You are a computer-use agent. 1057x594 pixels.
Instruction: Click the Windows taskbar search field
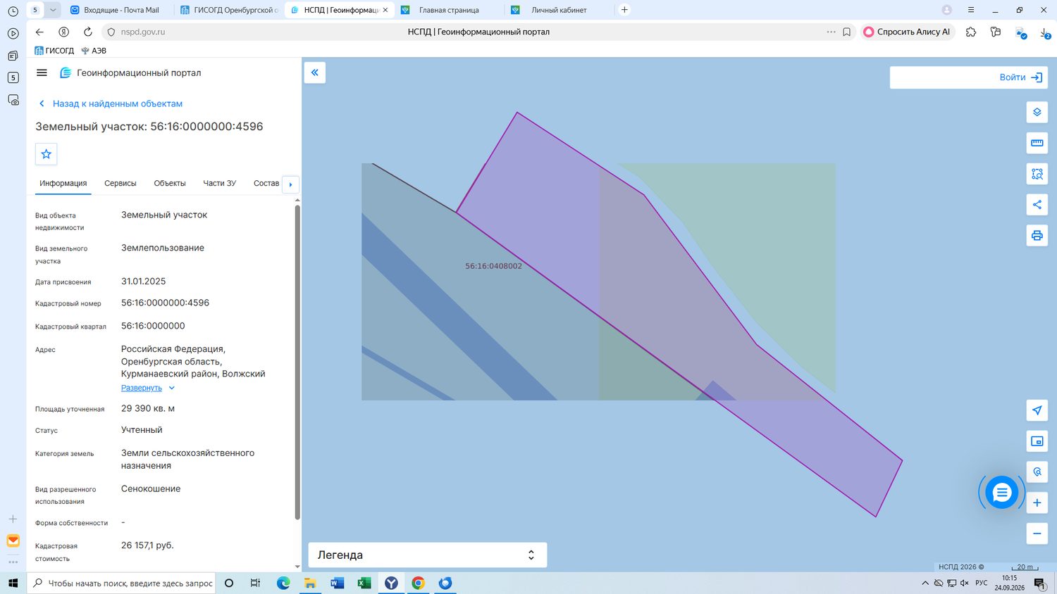click(122, 583)
